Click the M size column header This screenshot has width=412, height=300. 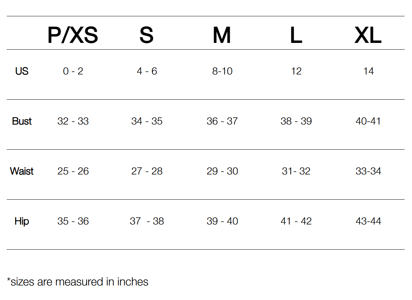tap(222, 35)
